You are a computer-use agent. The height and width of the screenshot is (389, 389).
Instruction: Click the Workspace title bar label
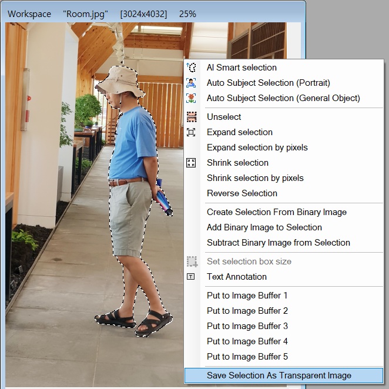(x=29, y=14)
